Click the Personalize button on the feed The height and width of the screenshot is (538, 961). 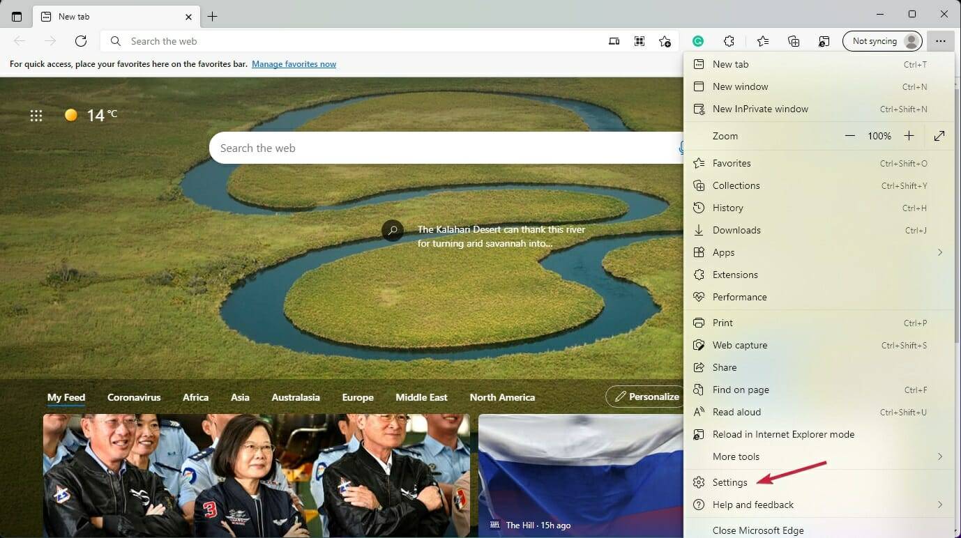[649, 397]
